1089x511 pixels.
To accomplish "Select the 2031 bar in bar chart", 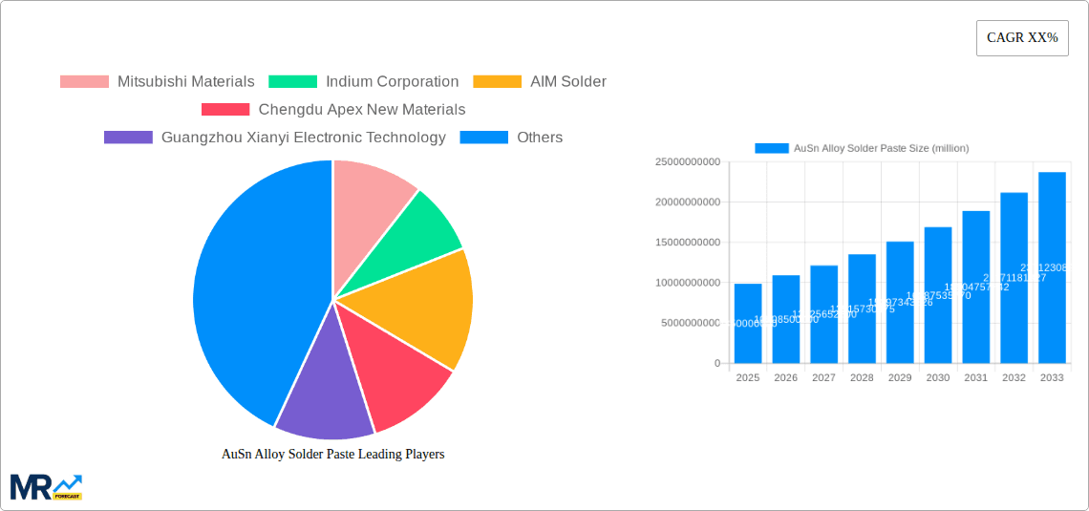I will [975, 287].
